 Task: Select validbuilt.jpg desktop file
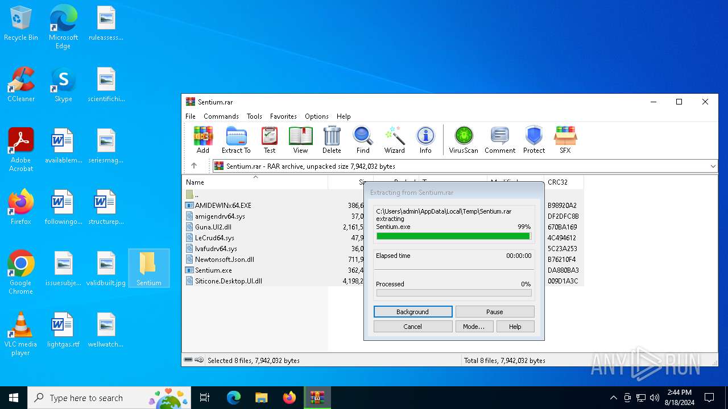(106, 269)
